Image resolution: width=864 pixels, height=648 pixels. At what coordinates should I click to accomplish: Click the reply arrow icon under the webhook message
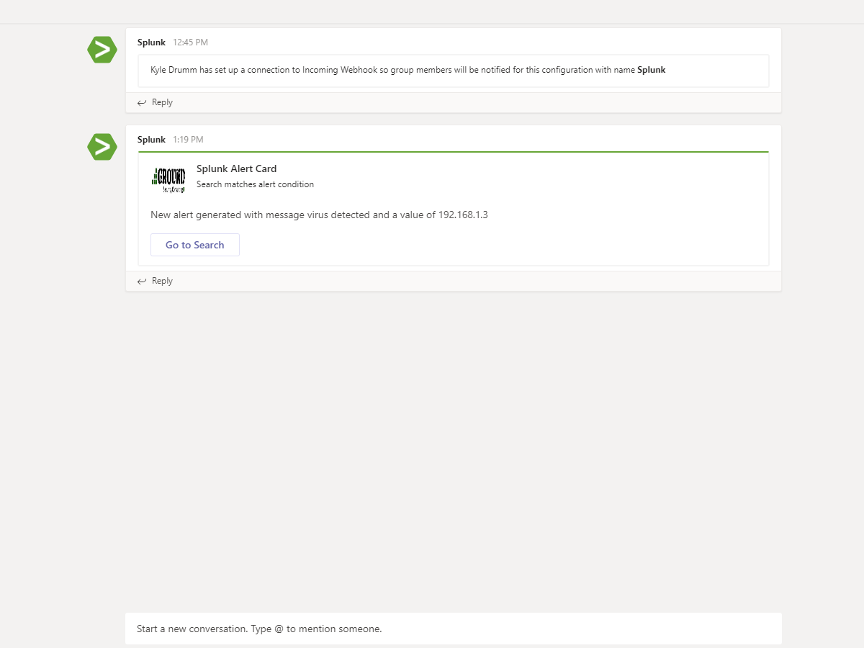point(142,103)
